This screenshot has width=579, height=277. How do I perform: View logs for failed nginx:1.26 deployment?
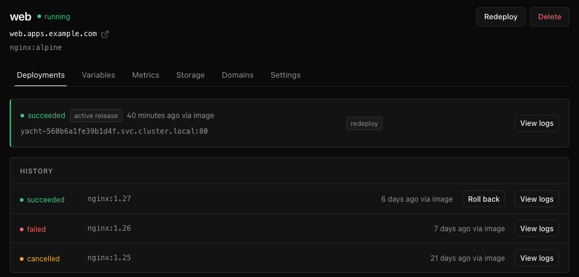point(537,228)
